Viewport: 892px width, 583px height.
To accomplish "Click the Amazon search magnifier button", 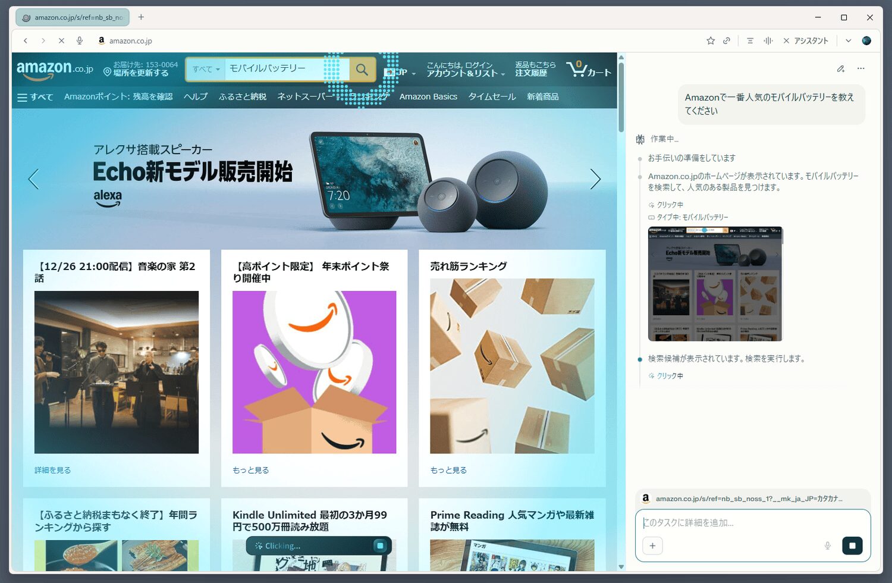I will pos(362,70).
